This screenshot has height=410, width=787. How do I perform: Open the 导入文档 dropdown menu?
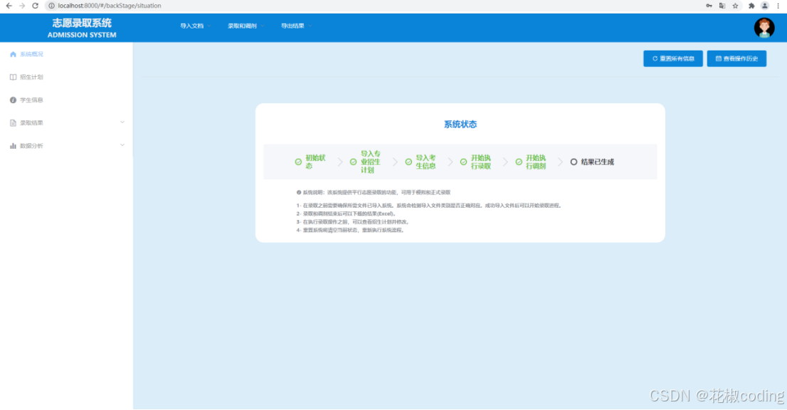point(195,26)
